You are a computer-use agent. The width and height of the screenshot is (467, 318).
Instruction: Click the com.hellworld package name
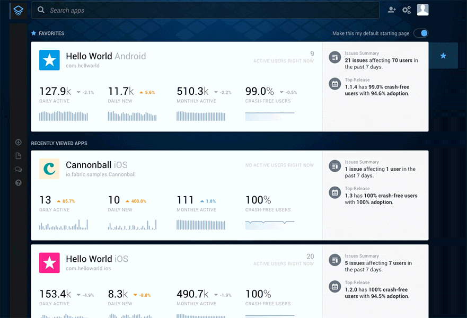(x=83, y=66)
